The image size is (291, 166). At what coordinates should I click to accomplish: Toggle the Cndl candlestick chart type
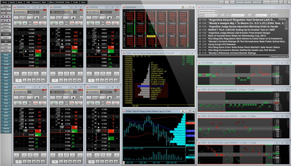6,44
